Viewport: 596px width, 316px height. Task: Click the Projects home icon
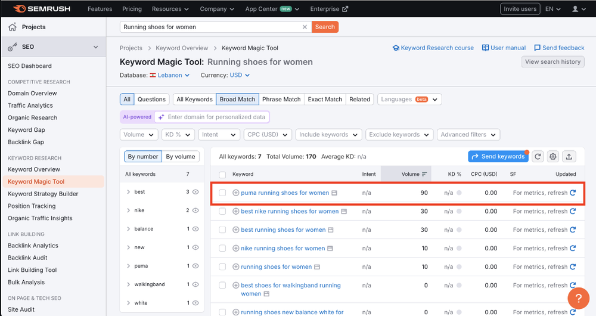click(x=12, y=27)
